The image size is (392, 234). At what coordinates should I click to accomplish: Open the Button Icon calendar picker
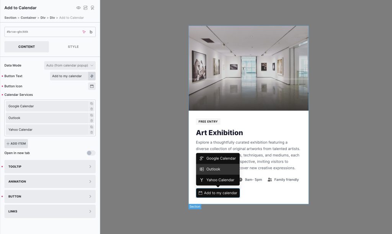(92, 86)
